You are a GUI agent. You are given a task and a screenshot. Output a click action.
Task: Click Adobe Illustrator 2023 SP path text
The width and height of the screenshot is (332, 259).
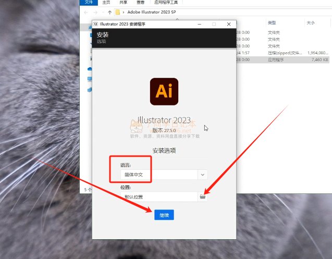[151, 12]
